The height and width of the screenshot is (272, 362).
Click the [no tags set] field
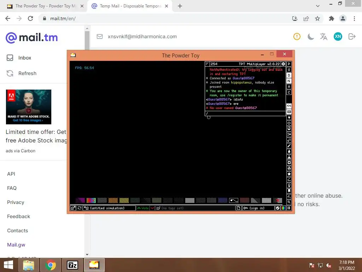point(195,208)
